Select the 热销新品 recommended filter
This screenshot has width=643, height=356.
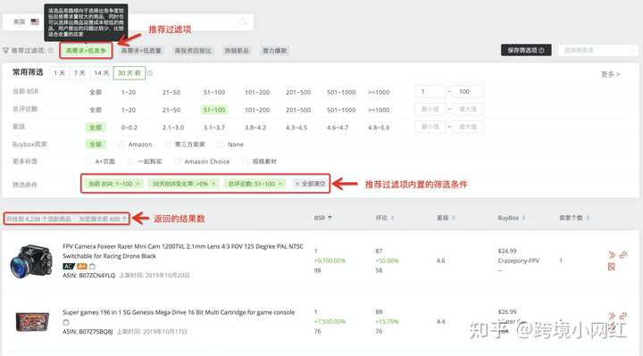click(x=237, y=50)
